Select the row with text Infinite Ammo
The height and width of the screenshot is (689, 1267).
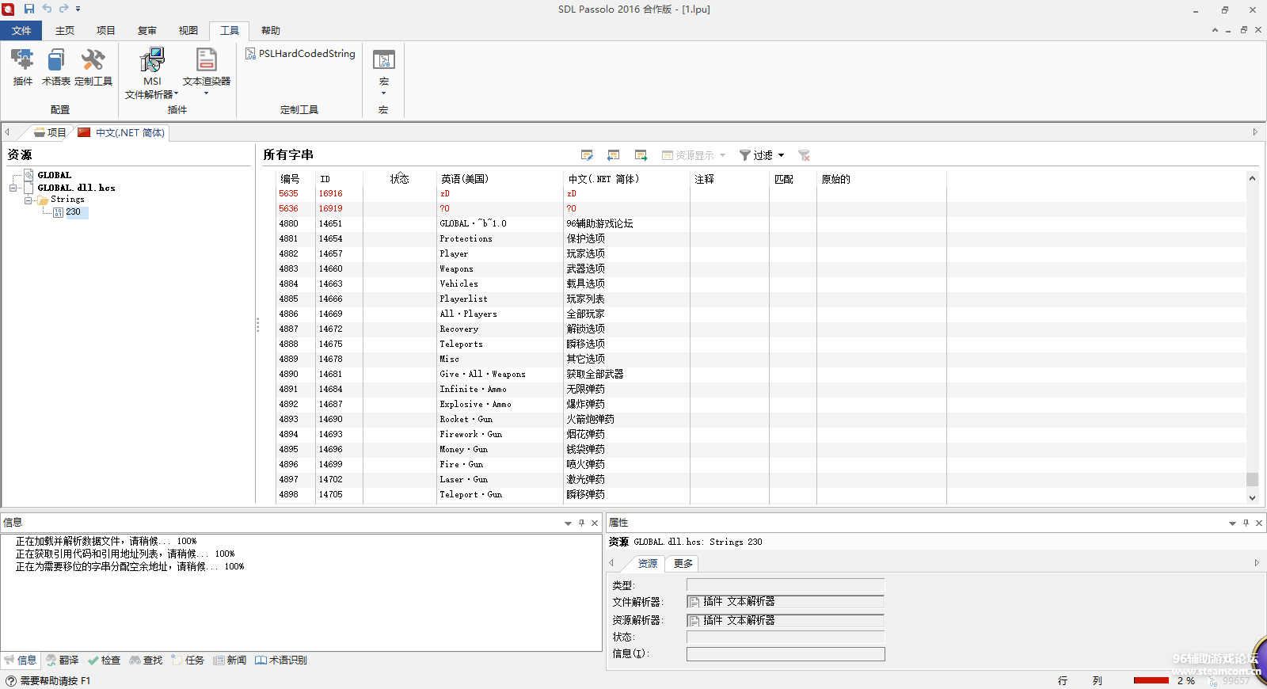coord(473,389)
